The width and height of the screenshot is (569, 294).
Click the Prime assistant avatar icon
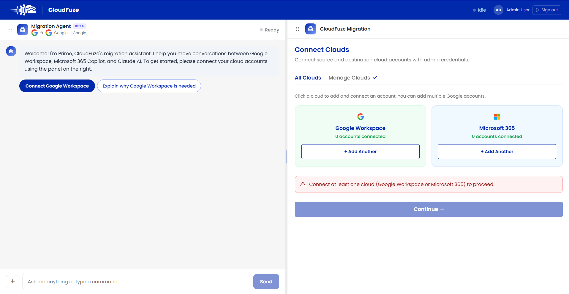pyautogui.click(x=11, y=51)
